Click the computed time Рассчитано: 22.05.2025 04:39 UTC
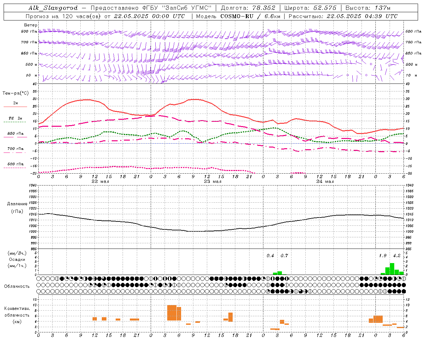This screenshot has height=338, width=423. point(343,16)
